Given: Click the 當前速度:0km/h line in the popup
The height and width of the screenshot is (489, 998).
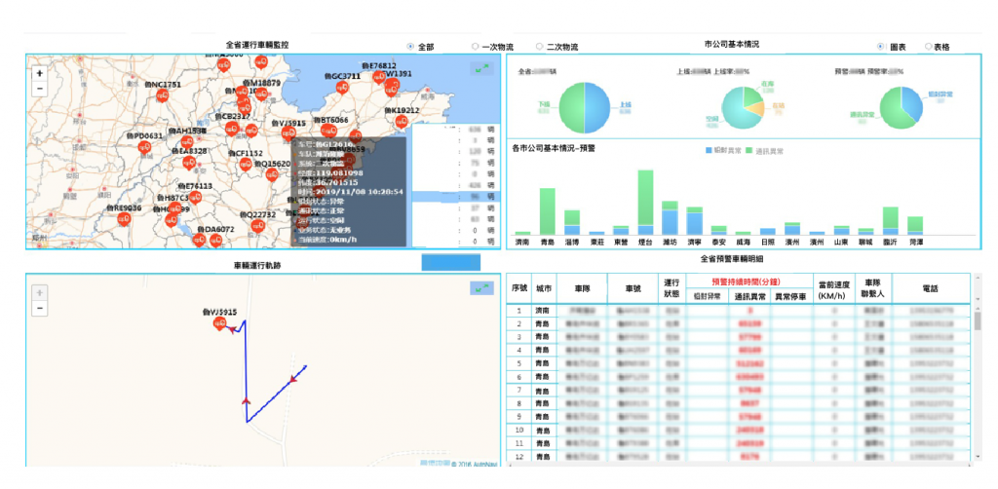Looking at the screenshot, I should click(x=329, y=238).
